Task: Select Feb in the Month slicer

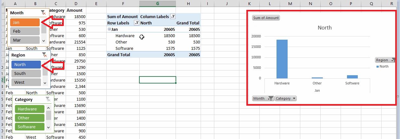Action: click(x=25, y=31)
